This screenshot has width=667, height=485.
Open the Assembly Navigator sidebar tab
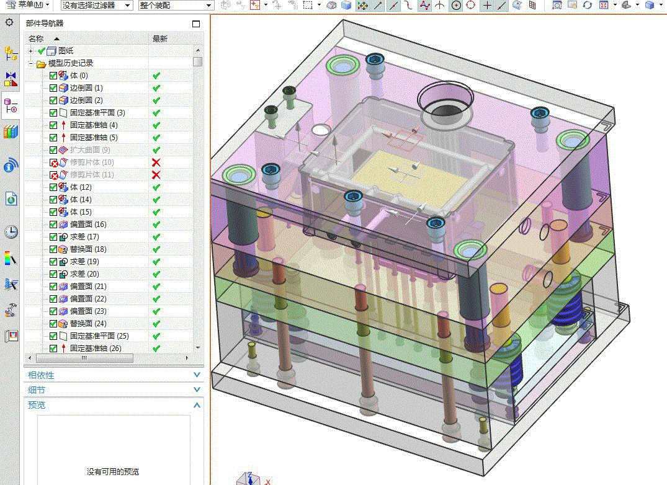(x=11, y=53)
